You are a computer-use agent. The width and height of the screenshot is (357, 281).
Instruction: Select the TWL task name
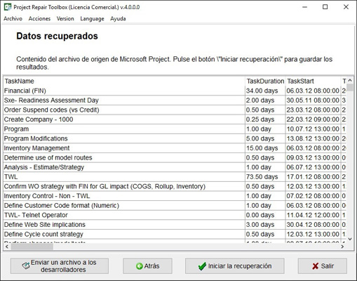[124, 177]
